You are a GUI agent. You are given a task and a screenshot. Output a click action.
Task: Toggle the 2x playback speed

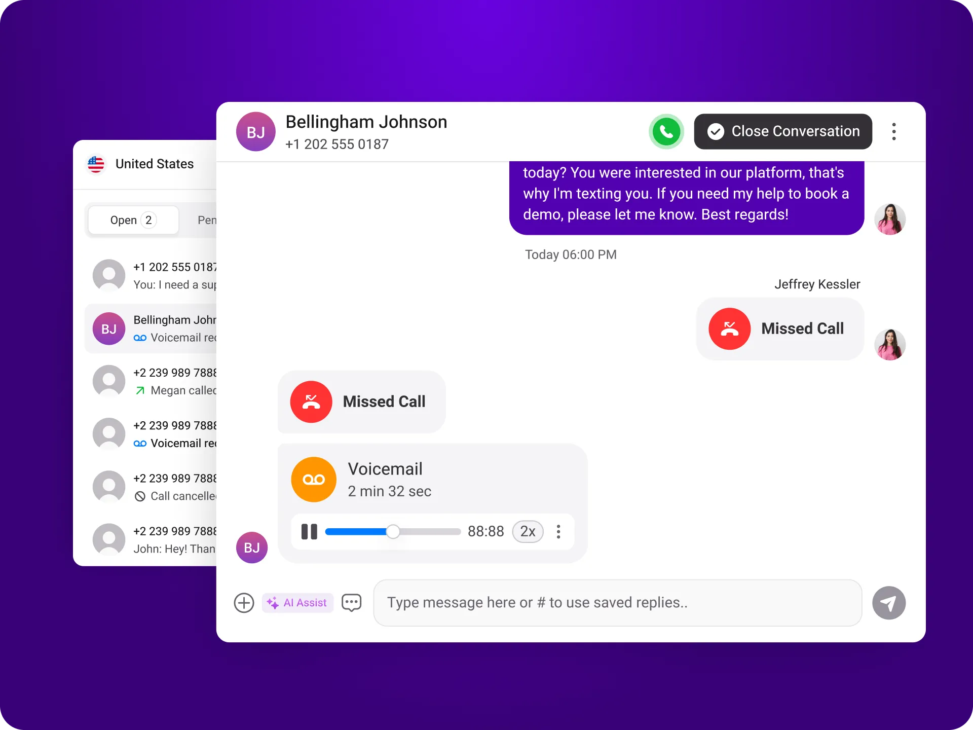[x=528, y=532]
